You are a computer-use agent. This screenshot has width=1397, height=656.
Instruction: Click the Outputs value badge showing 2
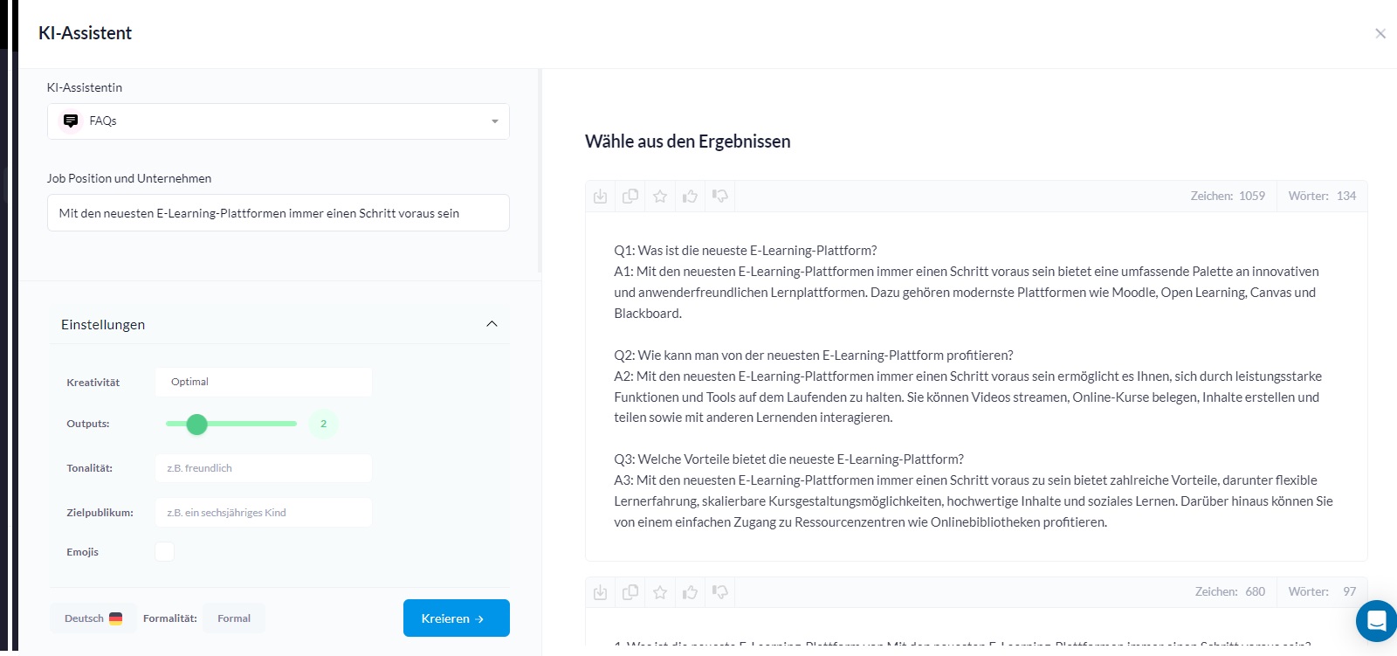tap(324, 424)
